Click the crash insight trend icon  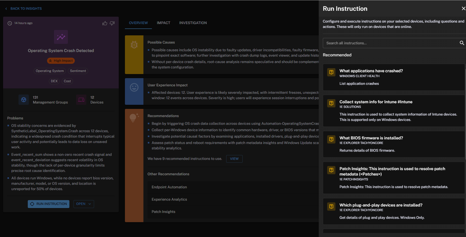[61, 37]
